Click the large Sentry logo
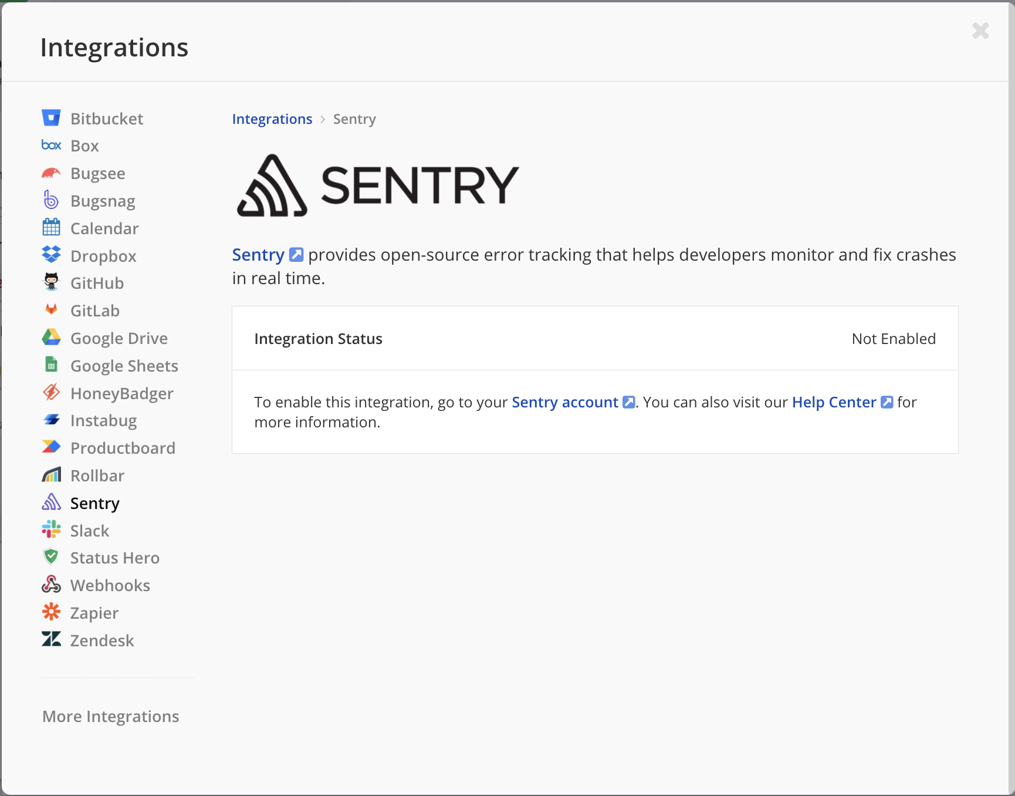 point(378,185)
